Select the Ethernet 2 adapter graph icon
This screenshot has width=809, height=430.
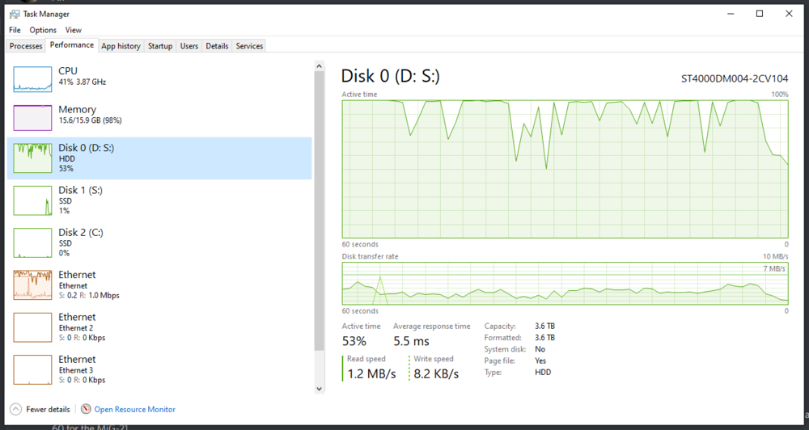pyautogui.click(x=32, y=327)
